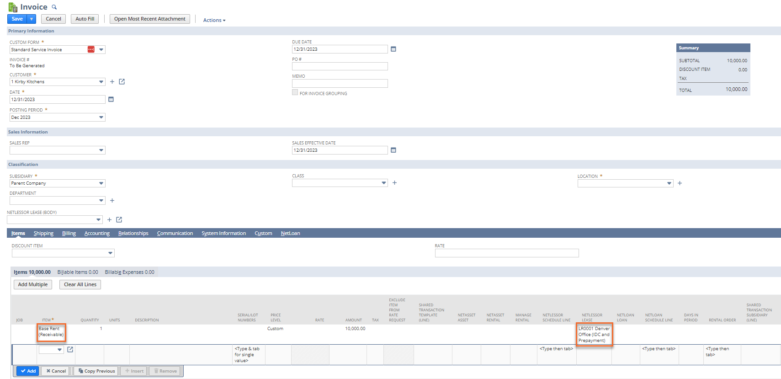
Task: Expand the Custom Form dropdown
Action: click(101, 50)
